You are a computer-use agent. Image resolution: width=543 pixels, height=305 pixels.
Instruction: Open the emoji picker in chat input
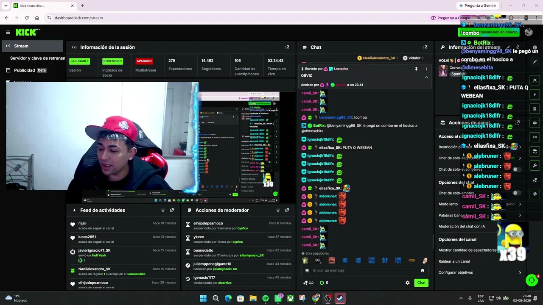tap(423, 271)
